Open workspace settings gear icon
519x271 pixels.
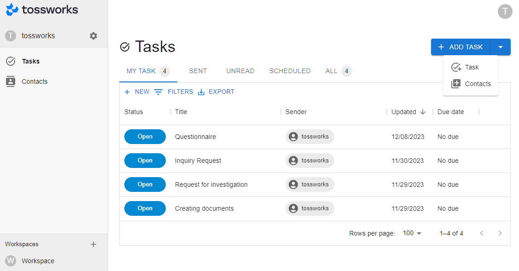click(93, 36)
